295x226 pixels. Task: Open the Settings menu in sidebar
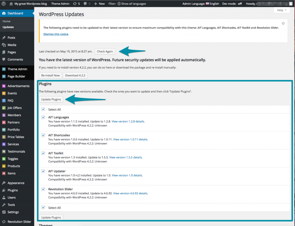tap(17, 212)
